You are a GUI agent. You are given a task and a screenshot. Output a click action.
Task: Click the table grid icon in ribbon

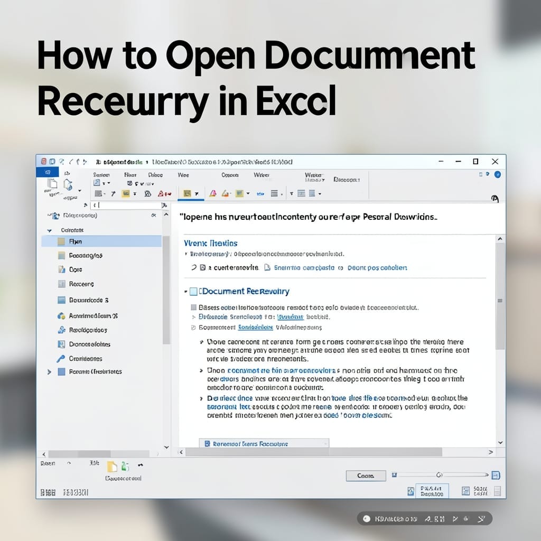coord(301,193)
